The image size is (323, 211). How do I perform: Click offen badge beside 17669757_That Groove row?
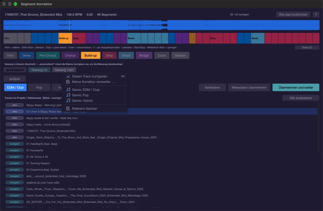[15, 131]
